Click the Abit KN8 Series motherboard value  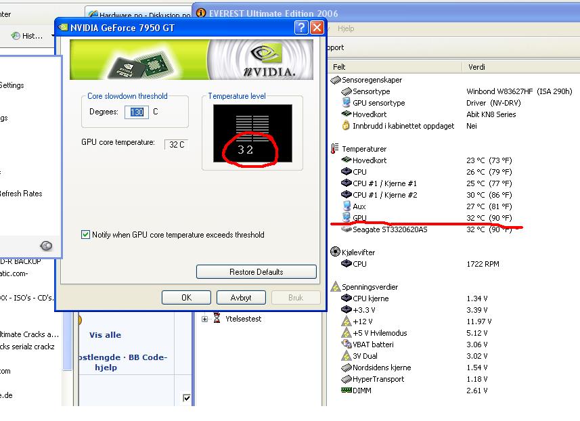[x=491, y=114]
